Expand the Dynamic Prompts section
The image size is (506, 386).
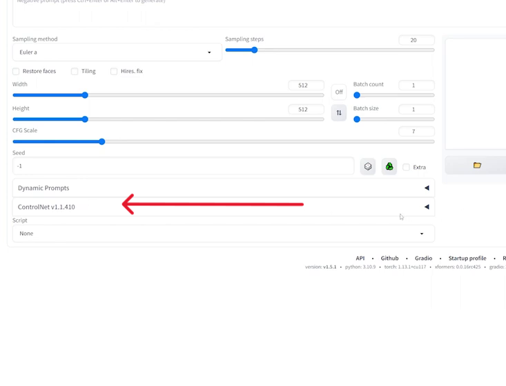[223, 188]
